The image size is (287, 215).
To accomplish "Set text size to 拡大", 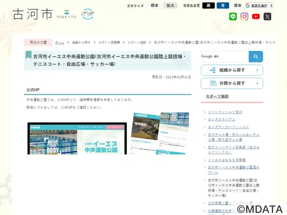I will tap(170, 6).
